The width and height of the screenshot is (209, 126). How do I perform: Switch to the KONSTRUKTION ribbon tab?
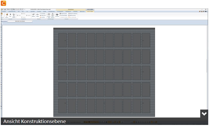tap(12, 12)
